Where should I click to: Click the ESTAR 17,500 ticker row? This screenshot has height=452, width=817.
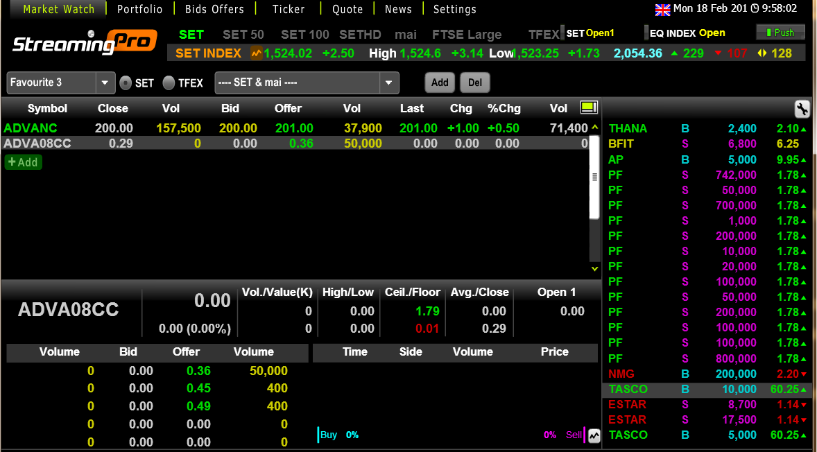click(x=706, y=419)
